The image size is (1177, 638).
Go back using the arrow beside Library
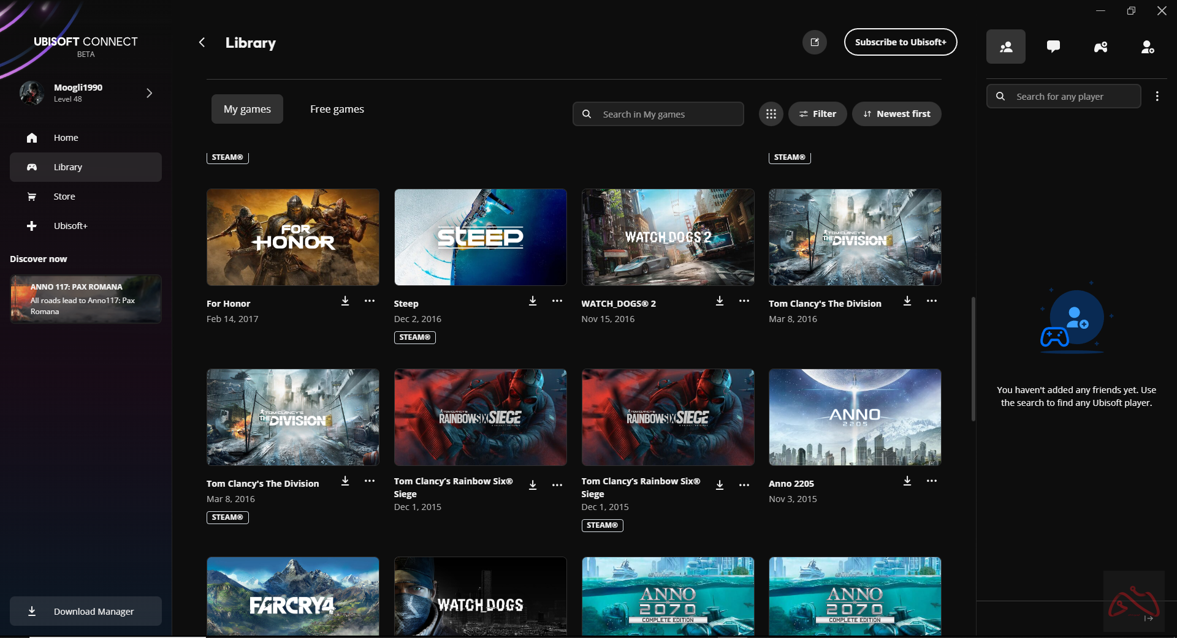click(202, 42)
